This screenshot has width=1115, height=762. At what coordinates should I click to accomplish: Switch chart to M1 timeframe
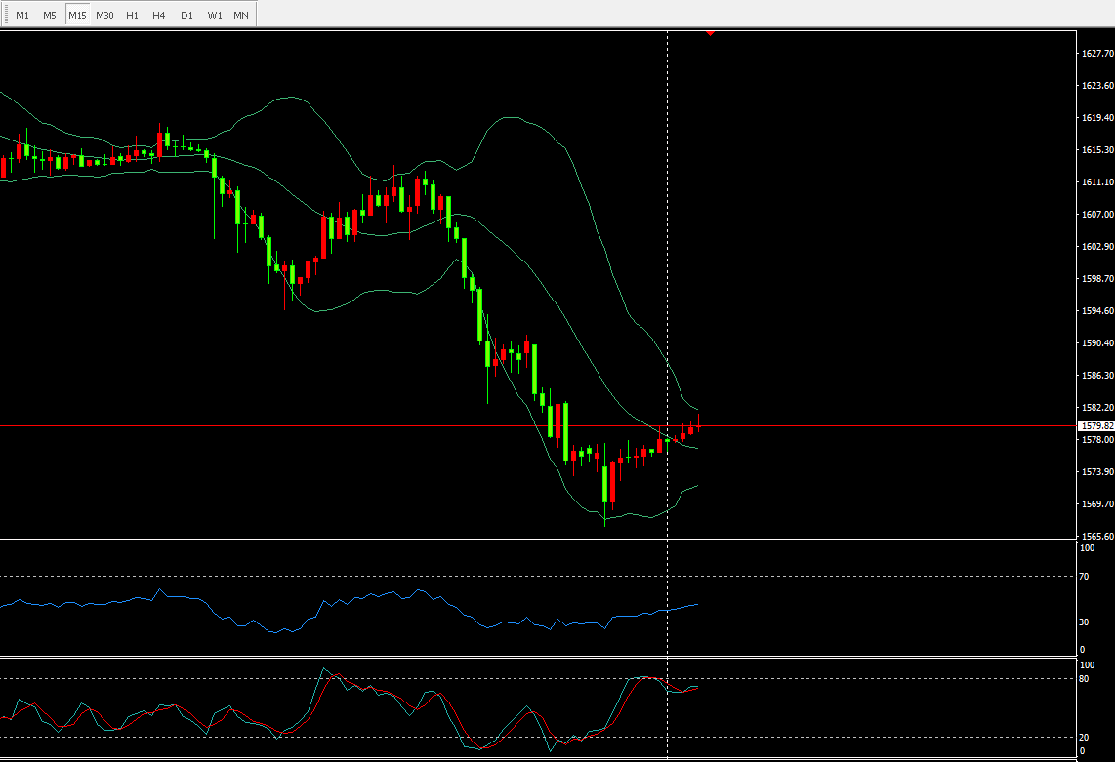click(22, 15)
